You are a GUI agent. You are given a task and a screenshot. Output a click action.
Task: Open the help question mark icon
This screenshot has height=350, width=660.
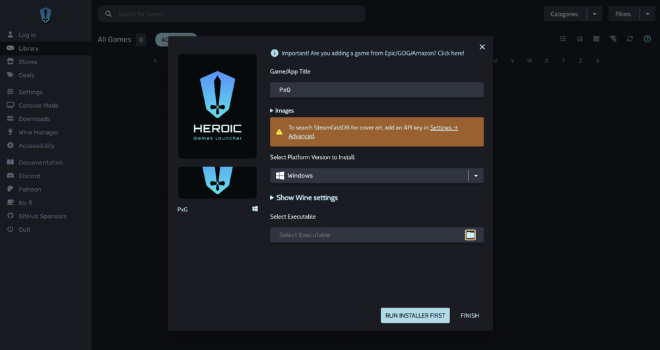(x=647, y=39)
